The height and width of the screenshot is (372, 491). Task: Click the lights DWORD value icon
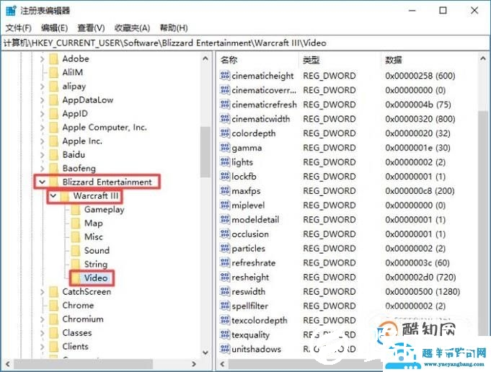coord(225,162)
